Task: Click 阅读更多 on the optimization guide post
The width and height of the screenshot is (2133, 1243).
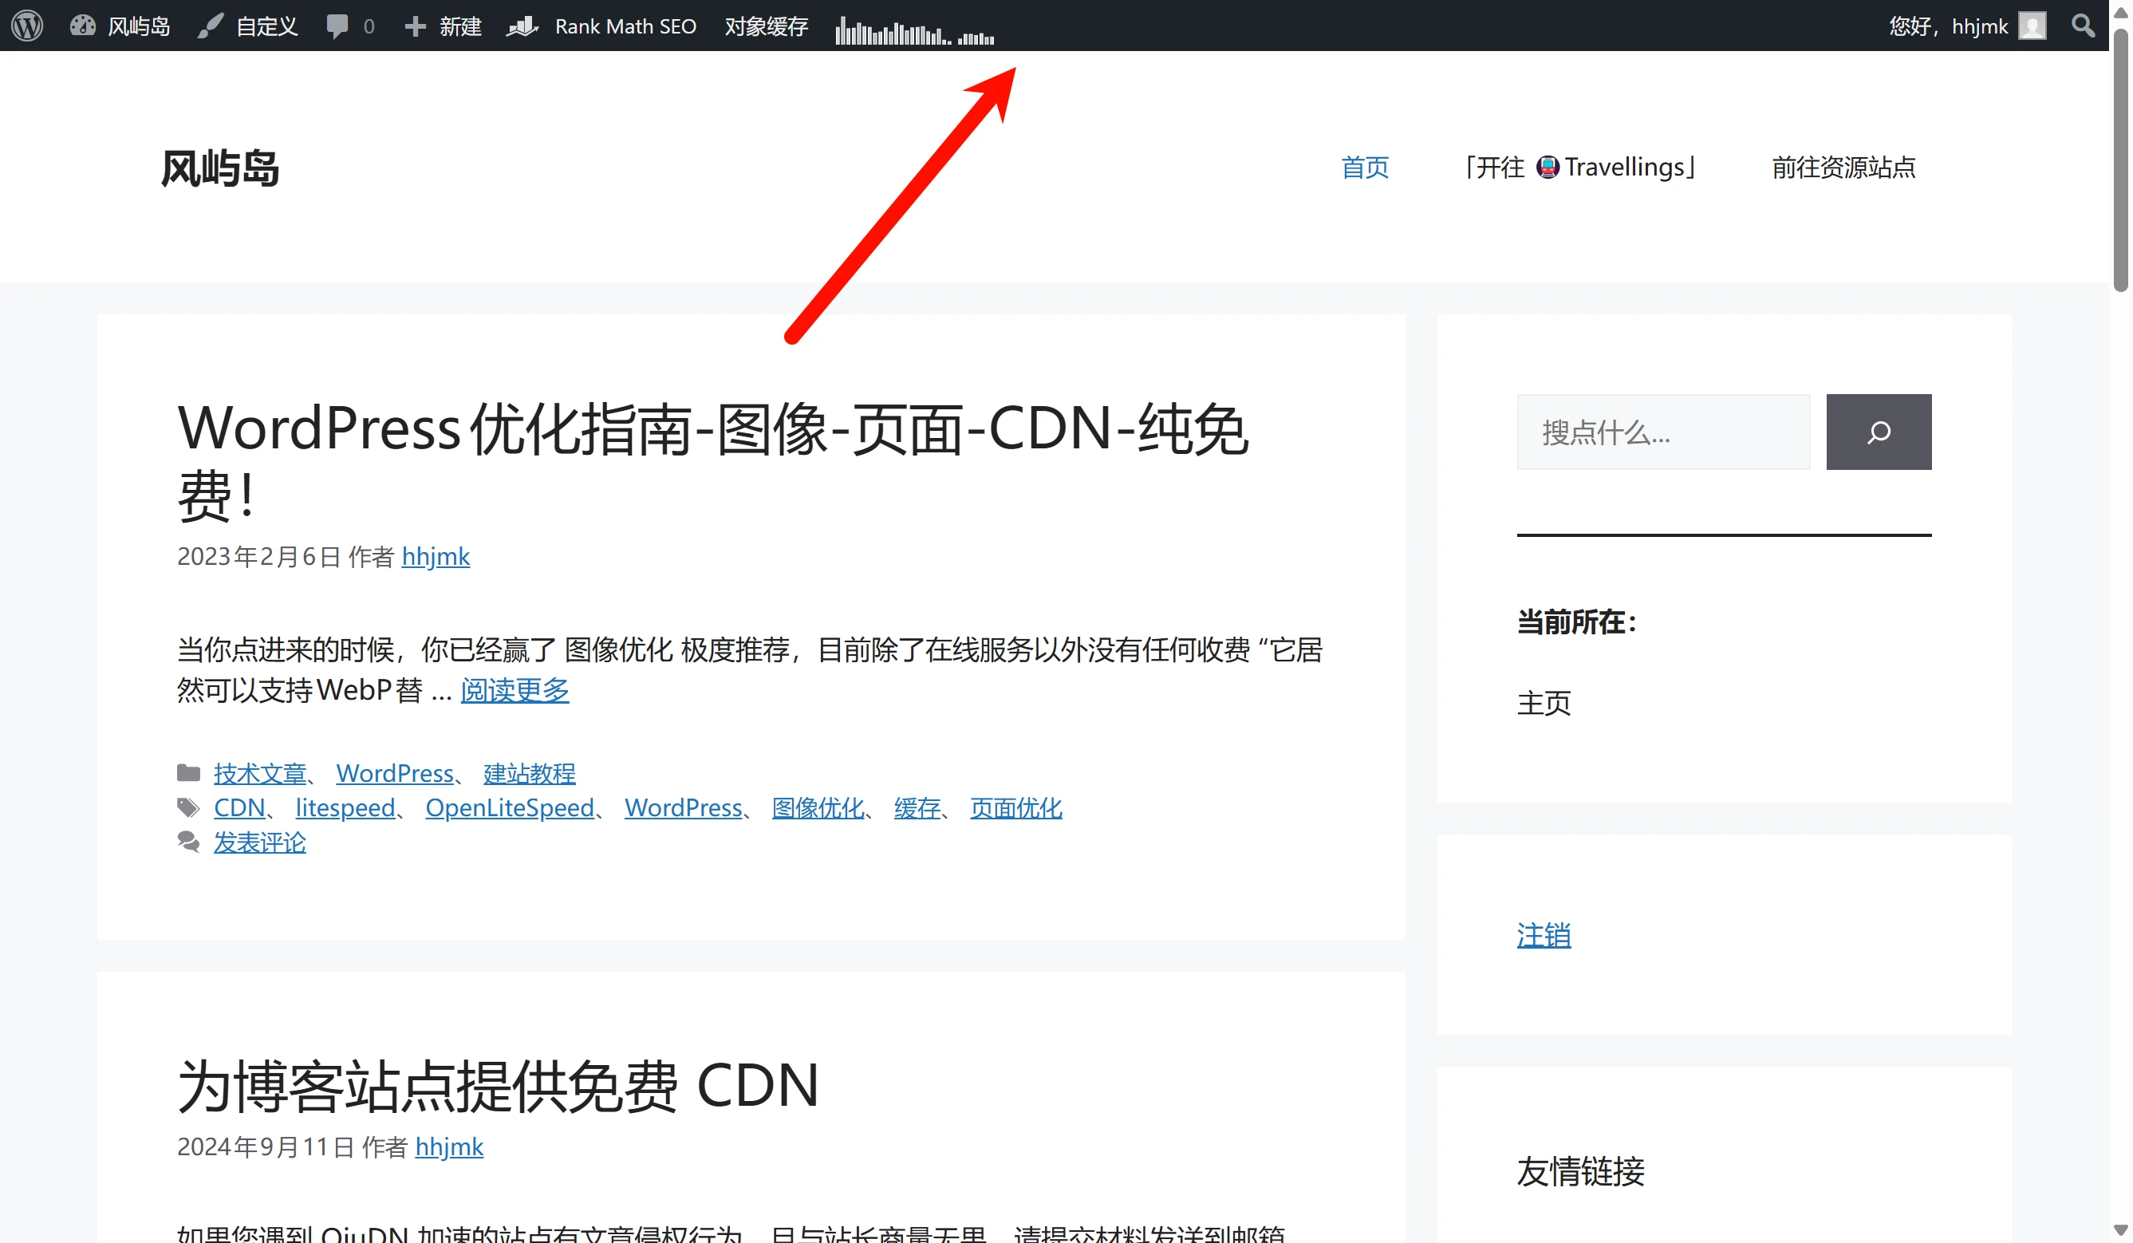Action: point(515,690)
